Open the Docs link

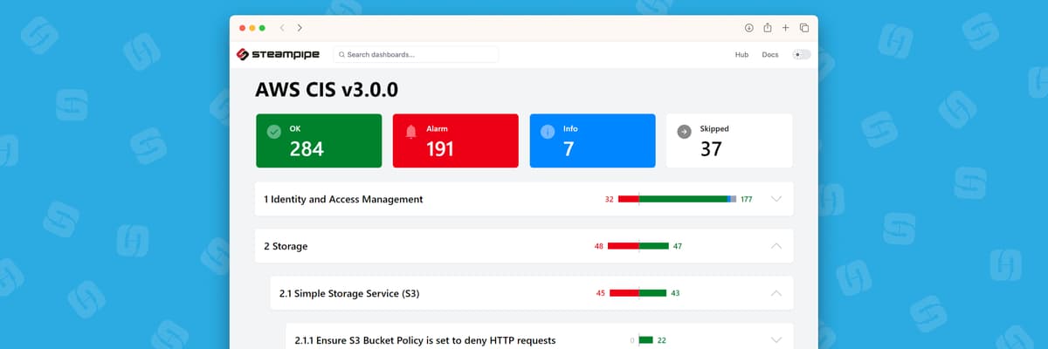click(769, 54)
